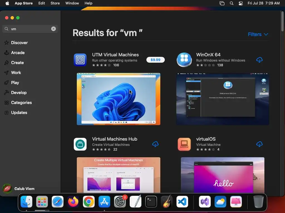View Virtual Machines Hub screenshot preview
The width and height of the screenshot is (285, 213).
(x=119, y=175)
